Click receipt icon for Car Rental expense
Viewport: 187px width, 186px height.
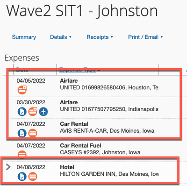pyautogui.click(x=22, y=133)
